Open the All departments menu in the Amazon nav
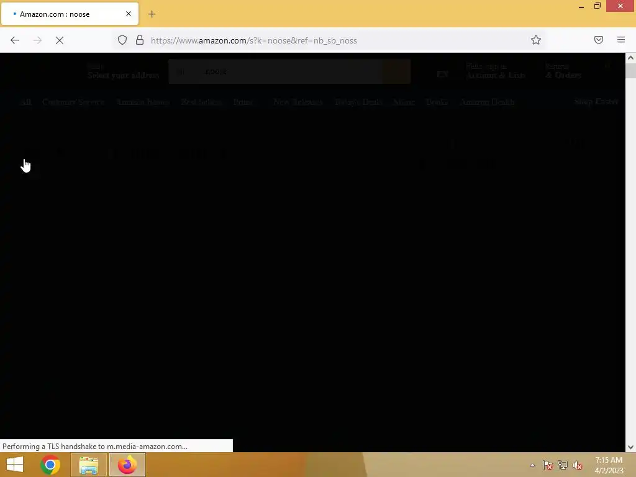The width and height of the screenshot is (636, 477). tap(25, 102)
